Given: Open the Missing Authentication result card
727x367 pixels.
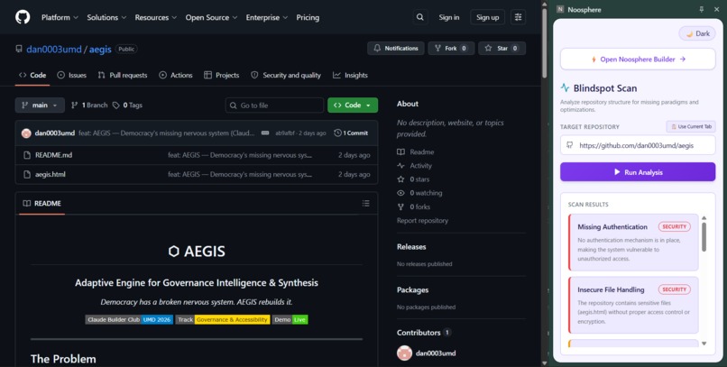Looking at the screenshot, I should coord(633,243).
